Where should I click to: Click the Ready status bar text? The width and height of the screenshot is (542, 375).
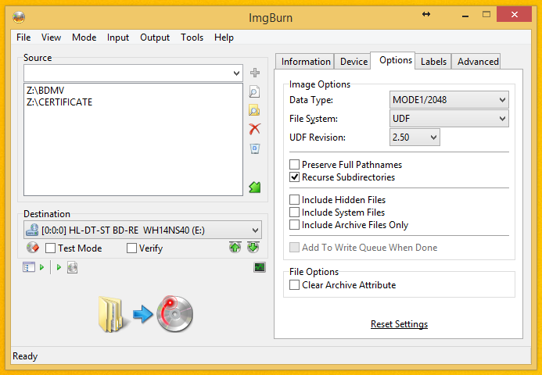25,356
